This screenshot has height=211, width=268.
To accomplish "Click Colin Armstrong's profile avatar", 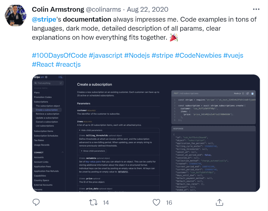I will pyautogui.click(x=16, y=16).
